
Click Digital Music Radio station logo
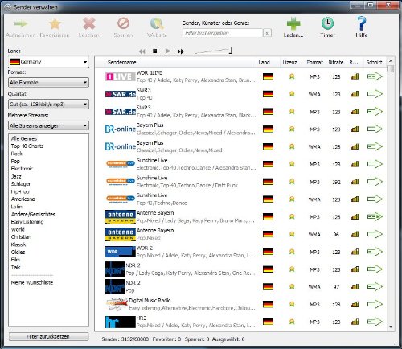[x=117, y=304]
